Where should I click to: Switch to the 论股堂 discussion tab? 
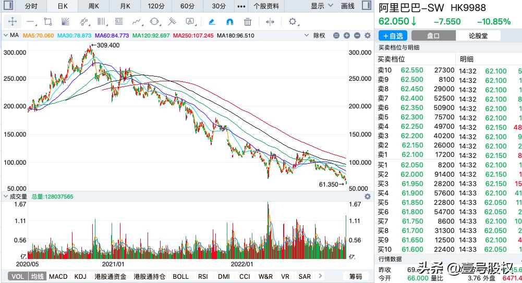tap(478, 35)
